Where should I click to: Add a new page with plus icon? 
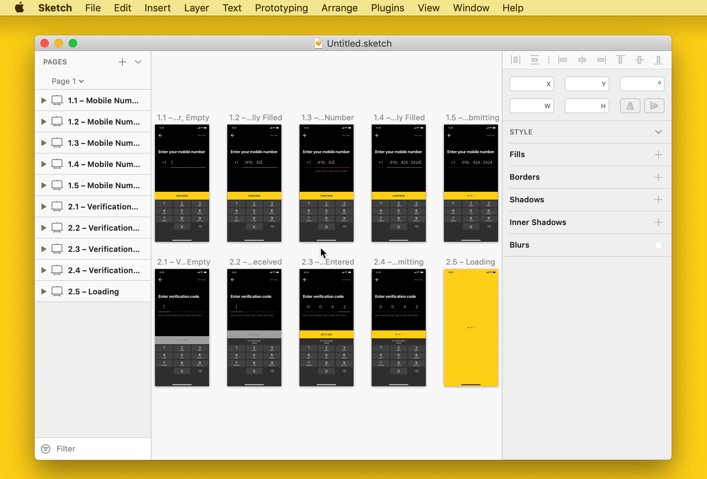point(122,62)
